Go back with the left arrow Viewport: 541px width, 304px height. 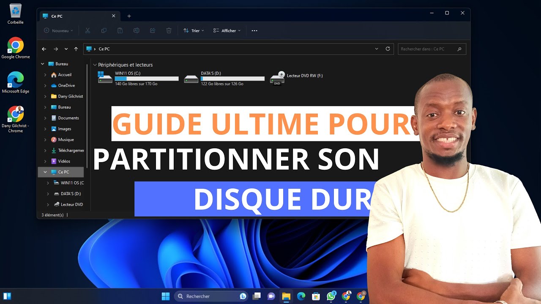pos(44,49)
